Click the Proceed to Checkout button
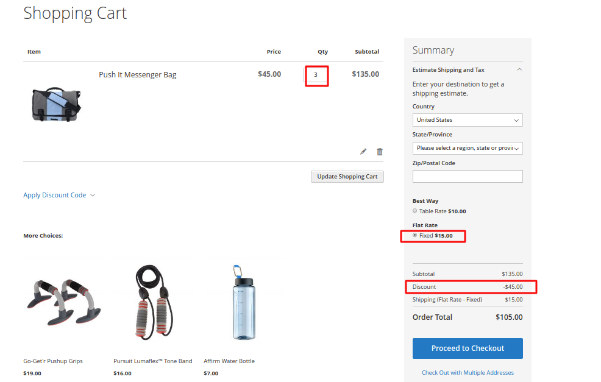601x382 pixels. 468,348
